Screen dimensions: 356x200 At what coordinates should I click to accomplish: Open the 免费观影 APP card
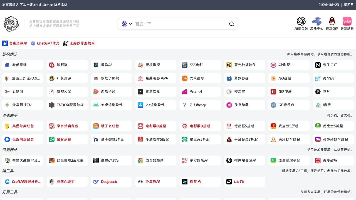tap(156, 78)
